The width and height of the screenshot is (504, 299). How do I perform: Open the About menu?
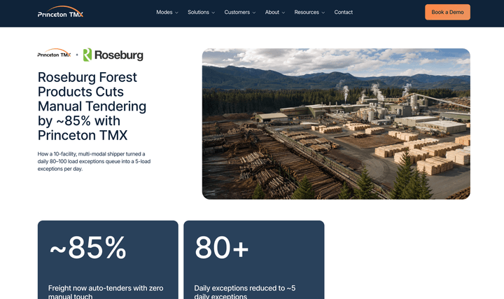pyautogui.click(x=272, y=12)
